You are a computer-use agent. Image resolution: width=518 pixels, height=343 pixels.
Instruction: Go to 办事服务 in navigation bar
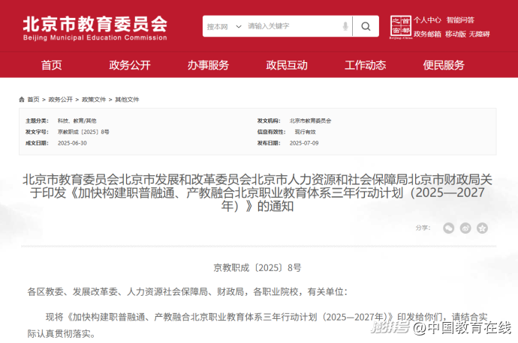tap(208, 65)
